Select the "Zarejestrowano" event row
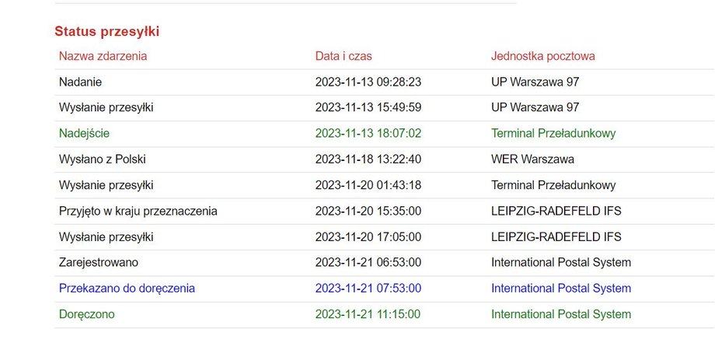 (x=99, y=262)
